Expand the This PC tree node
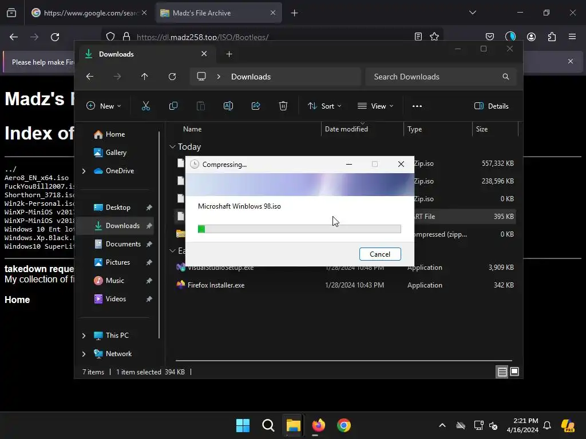586x439 pixels. point(84,336)
